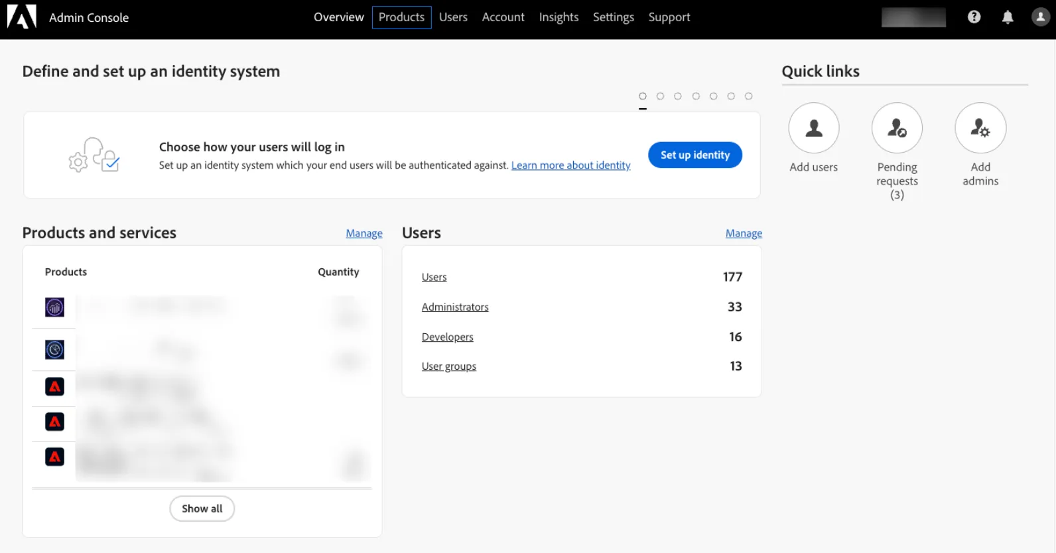The height and width of the screenshot is (553, 1056).
Task: Open the User groups link
Action: tap(449, 366)
